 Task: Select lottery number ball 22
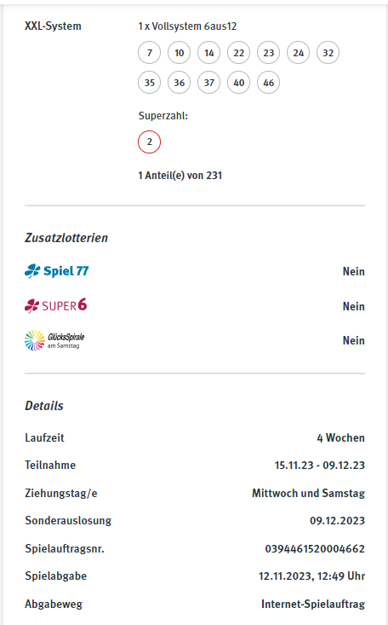pos(239,53)
